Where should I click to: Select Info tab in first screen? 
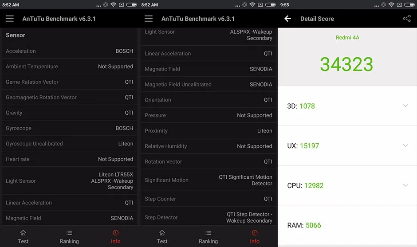115,237
